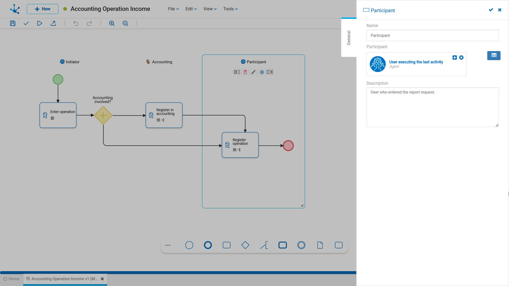Close the Participant properties panel

tap(500, 10)
